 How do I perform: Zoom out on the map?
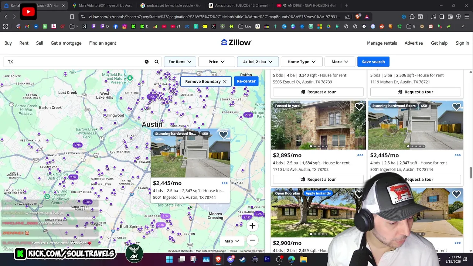click(252, 240)
